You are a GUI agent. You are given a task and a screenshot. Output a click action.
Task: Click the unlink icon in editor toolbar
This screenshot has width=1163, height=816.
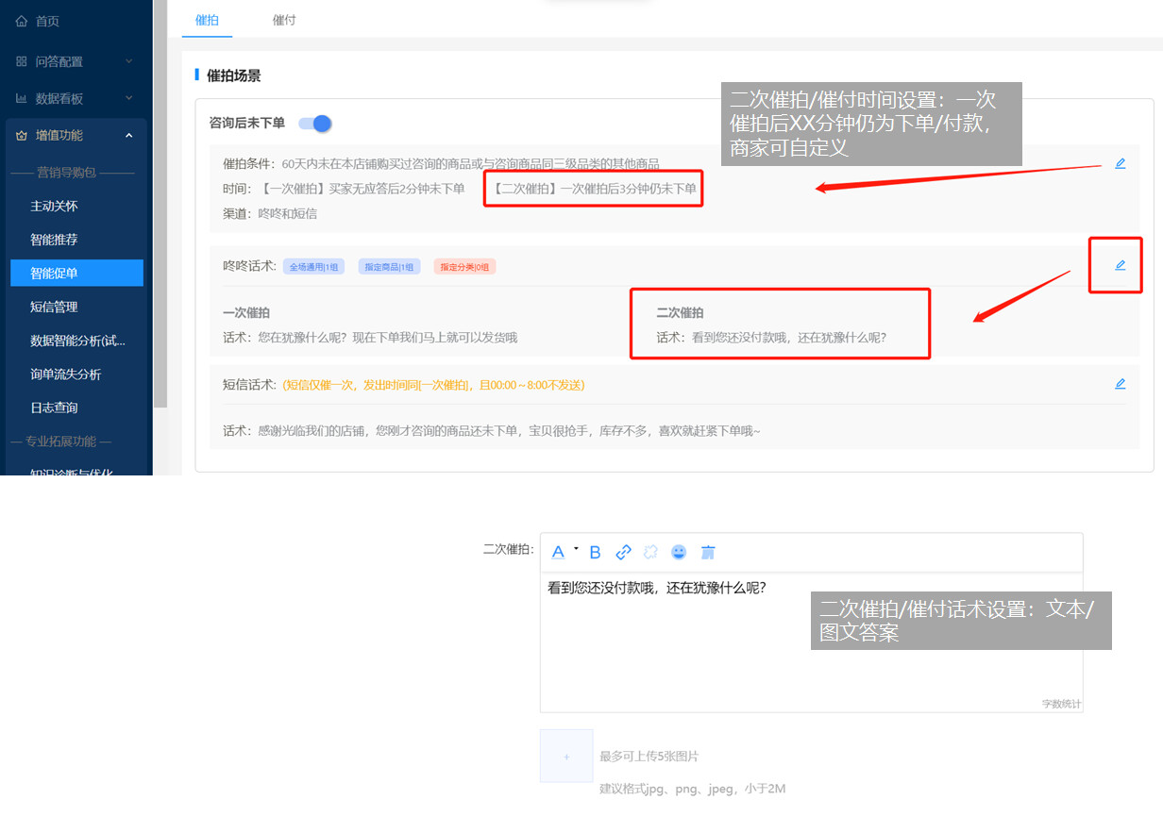coord(650,552)
